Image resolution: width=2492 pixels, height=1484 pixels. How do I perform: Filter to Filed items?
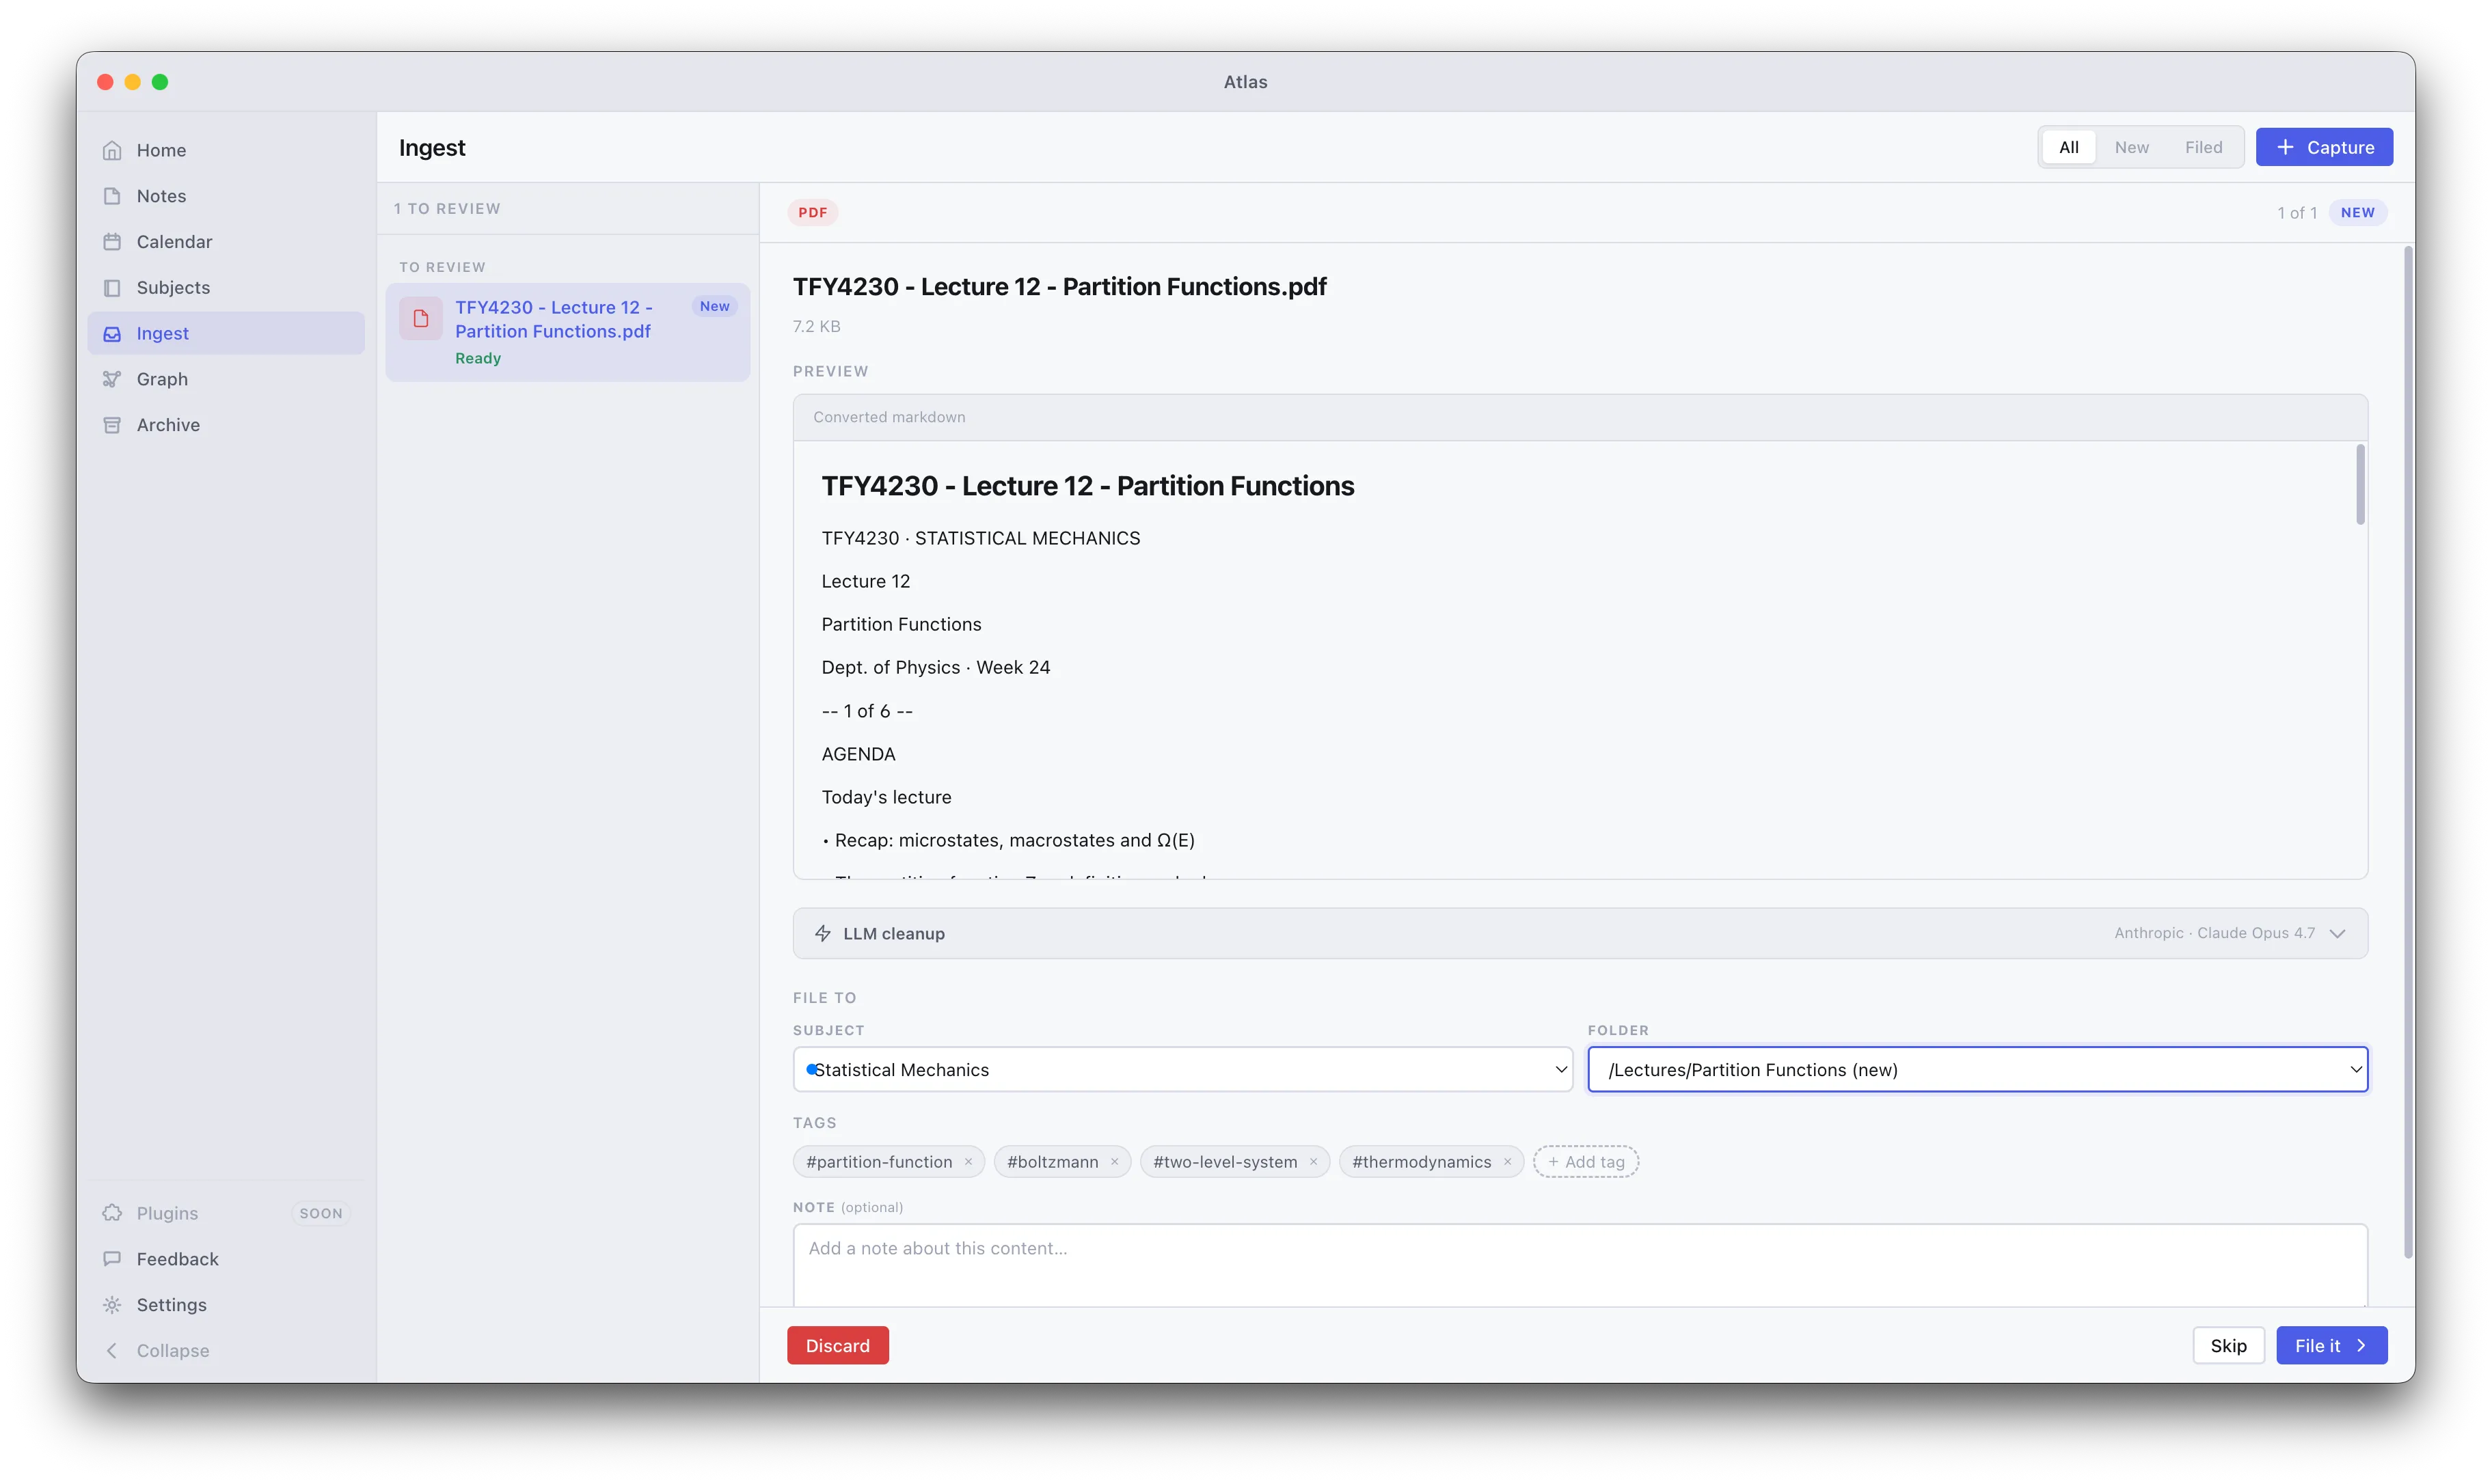point(2203,147)
